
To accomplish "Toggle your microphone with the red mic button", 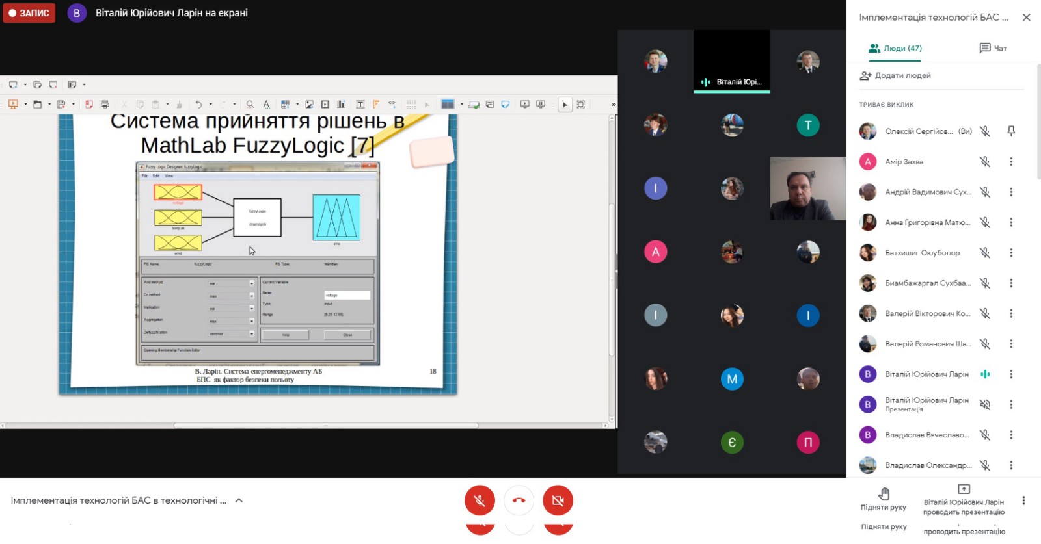I will coord(480,500).
